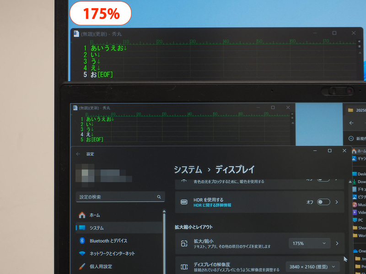Click the 個人用設定 paintbrush icon
This screenshot has width=366, height=274.
(82, 266)
